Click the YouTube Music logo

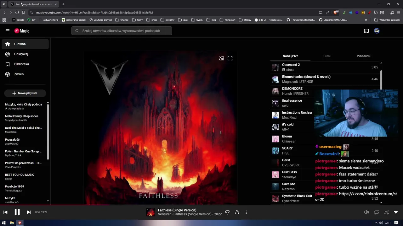(x=22, y=31)
